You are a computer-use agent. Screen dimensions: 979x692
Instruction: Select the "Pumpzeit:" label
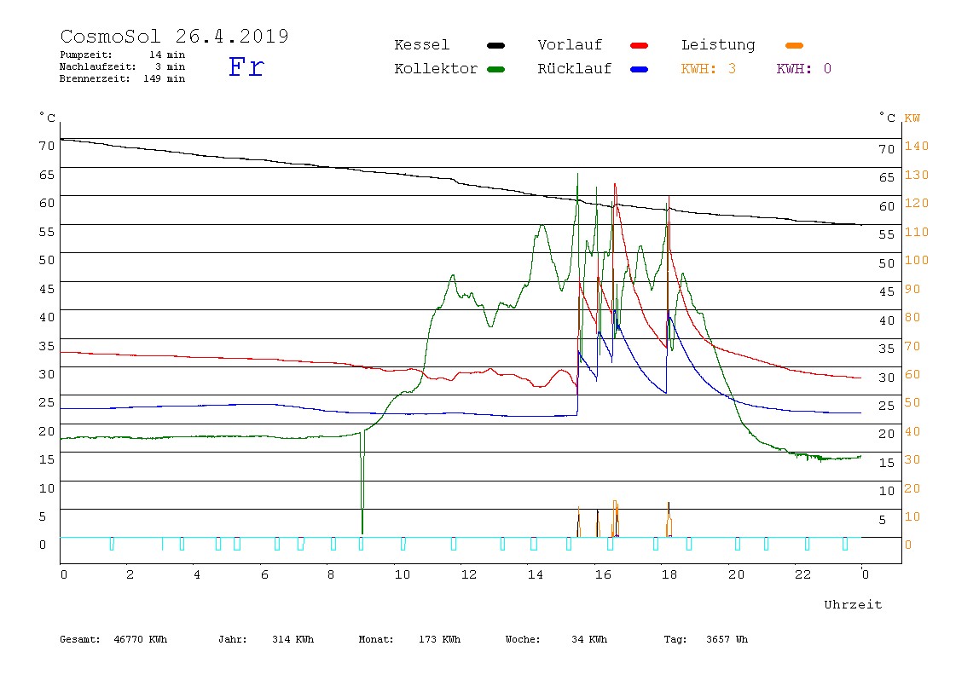click(86, 55)
